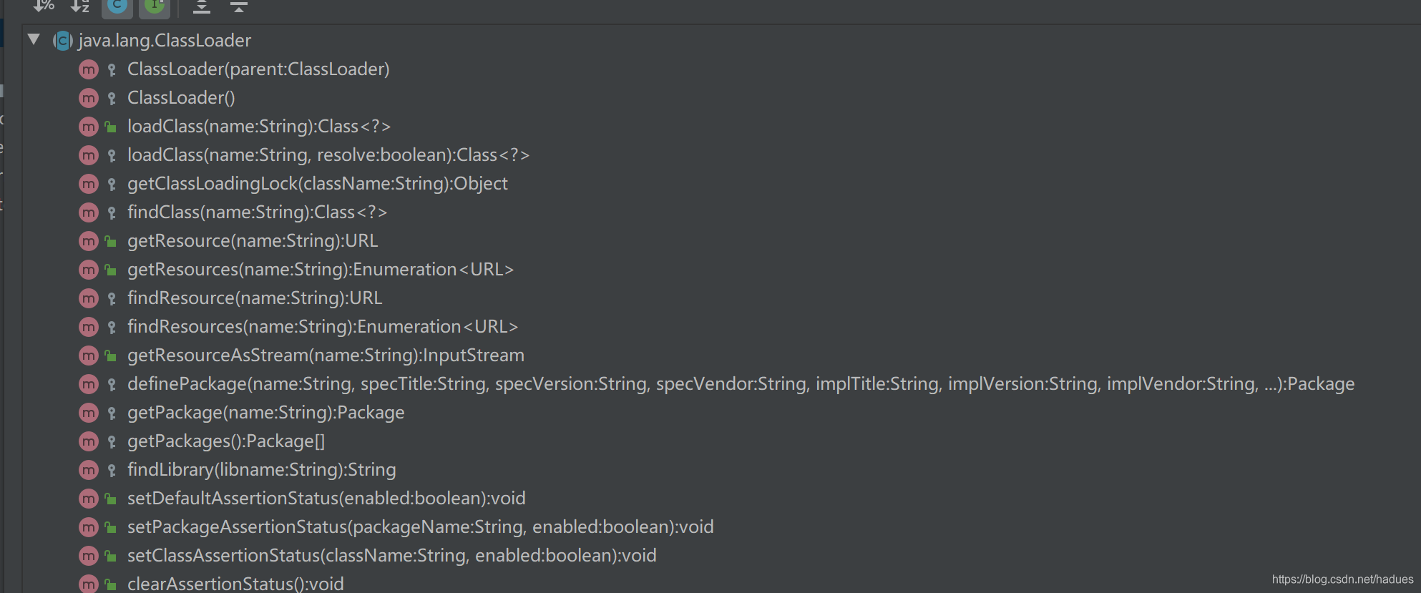Toggle the blue class filter button

point(117,6)
